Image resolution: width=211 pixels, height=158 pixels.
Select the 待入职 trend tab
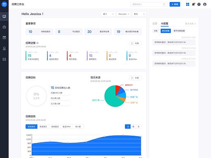(78, 126)
